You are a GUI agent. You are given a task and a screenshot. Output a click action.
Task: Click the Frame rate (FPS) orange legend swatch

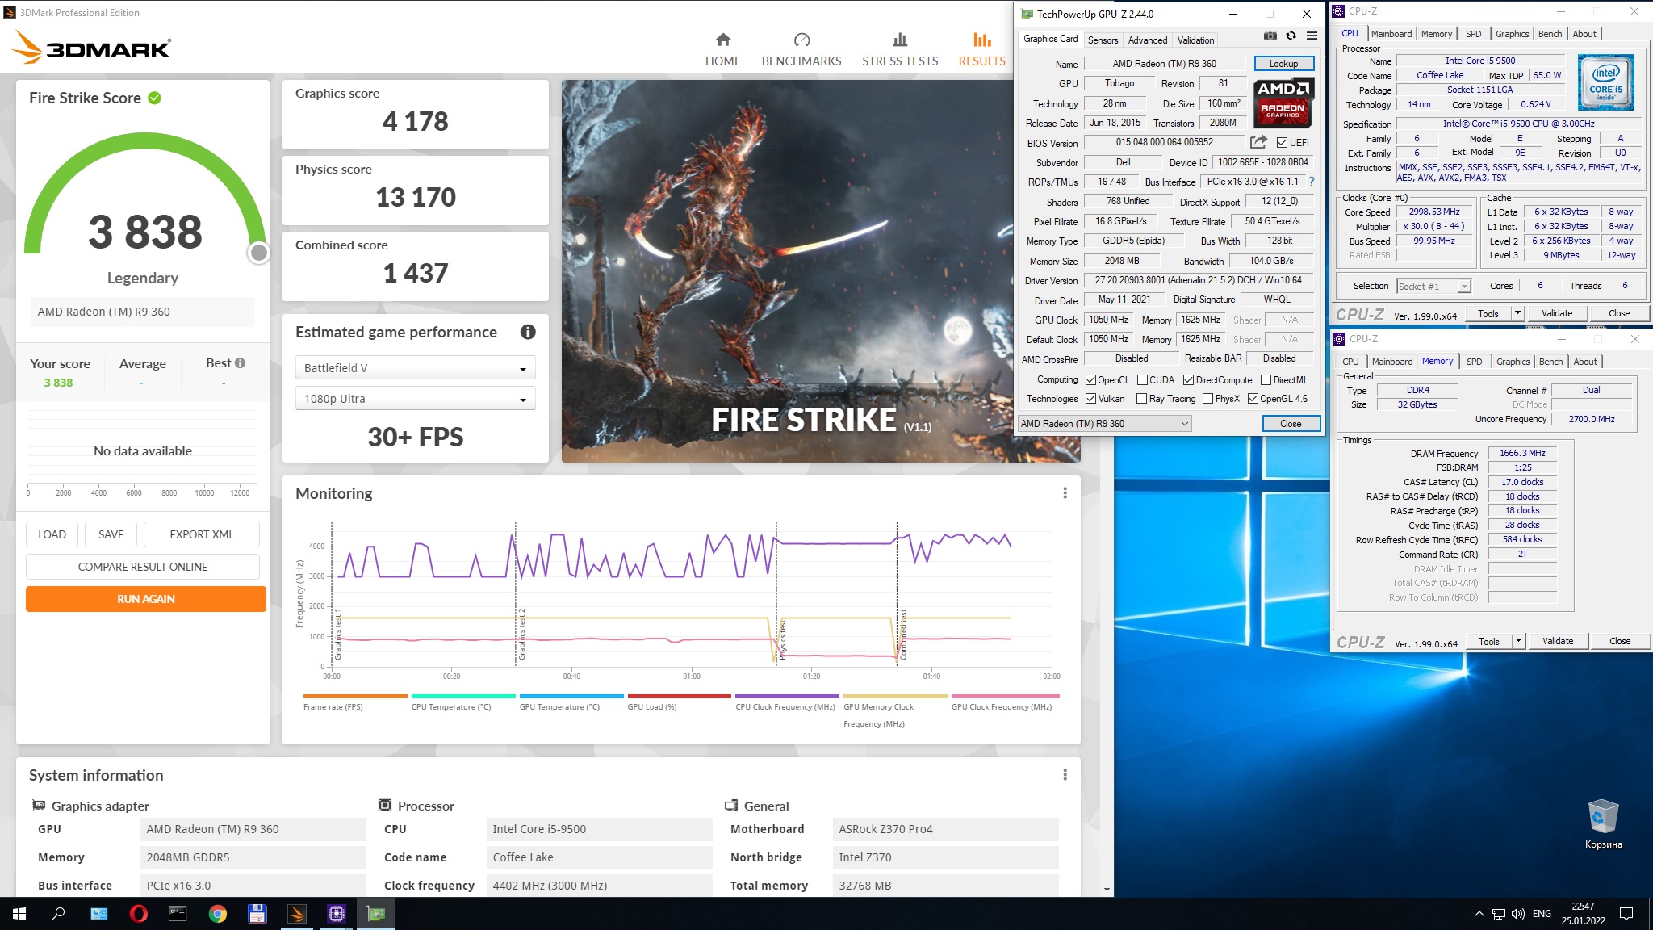click(355, 696)
